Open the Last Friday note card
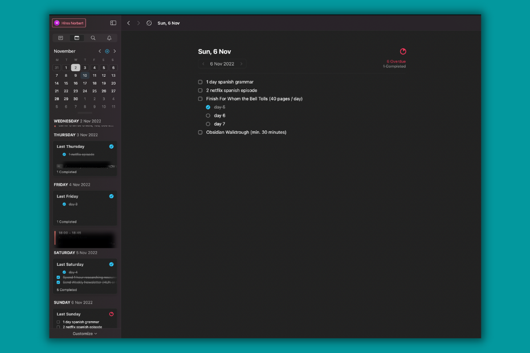This screenshot has width=530, height=353. tap(85, 208)
